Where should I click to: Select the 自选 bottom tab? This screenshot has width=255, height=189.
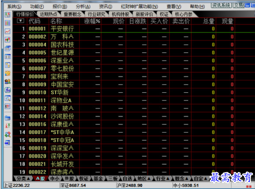(127, 179)
